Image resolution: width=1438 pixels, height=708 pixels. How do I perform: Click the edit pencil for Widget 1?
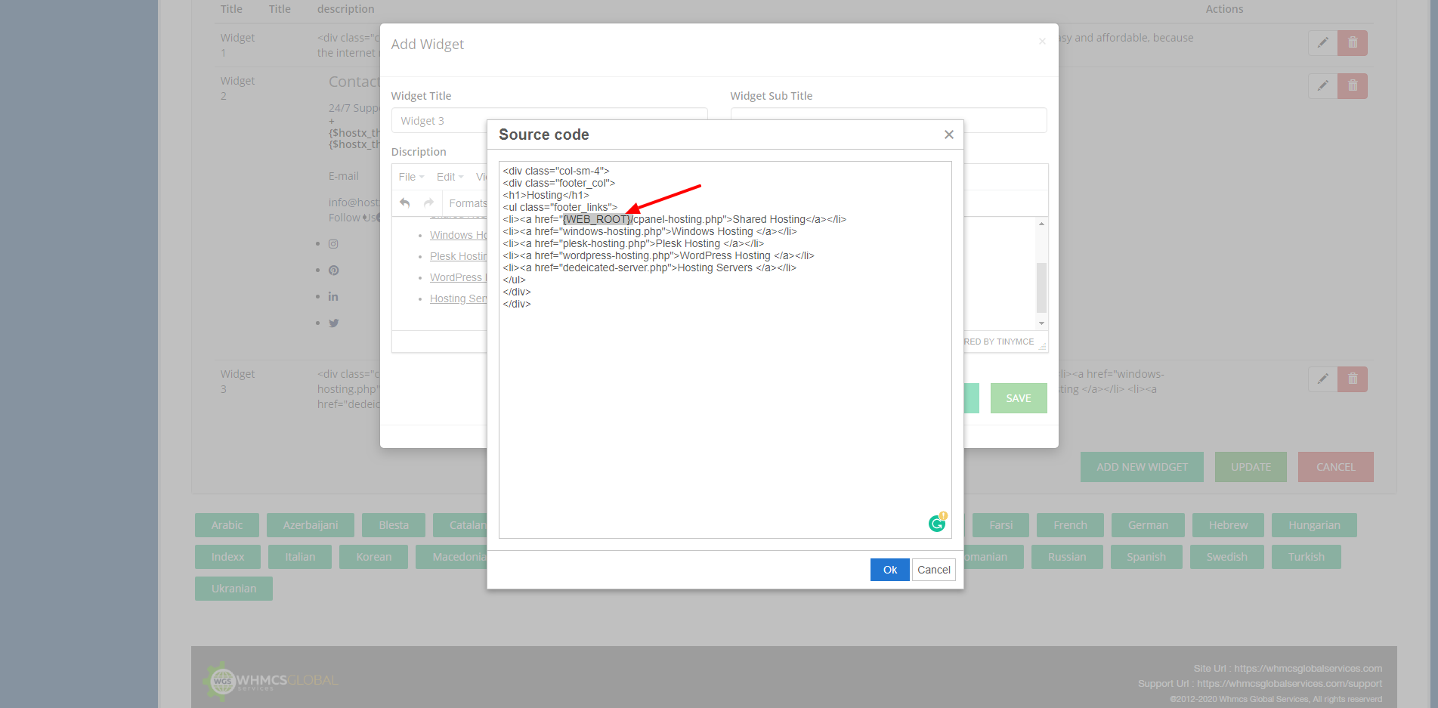pyautogui.click(x=1322, y=43)
